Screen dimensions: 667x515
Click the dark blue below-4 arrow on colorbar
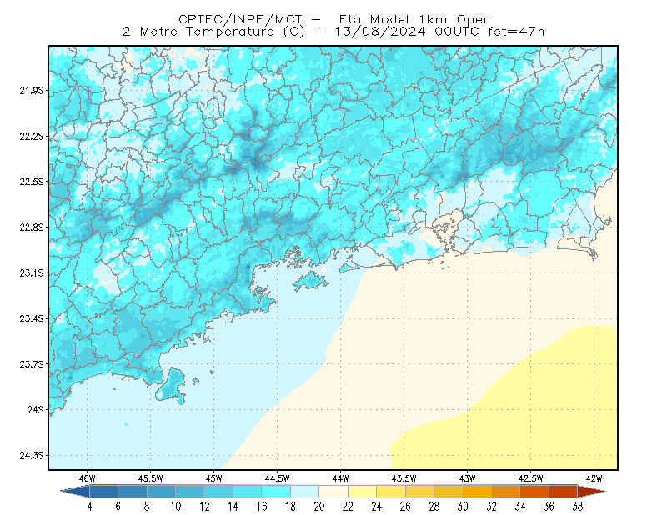[77, 492]
